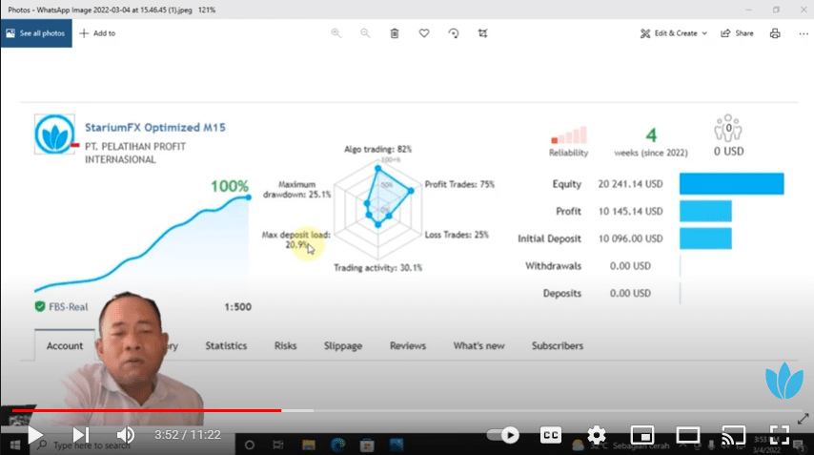Click the StariumFX lotus avatar
Viewport: 814px width, 455px height.
pos(54,134)
